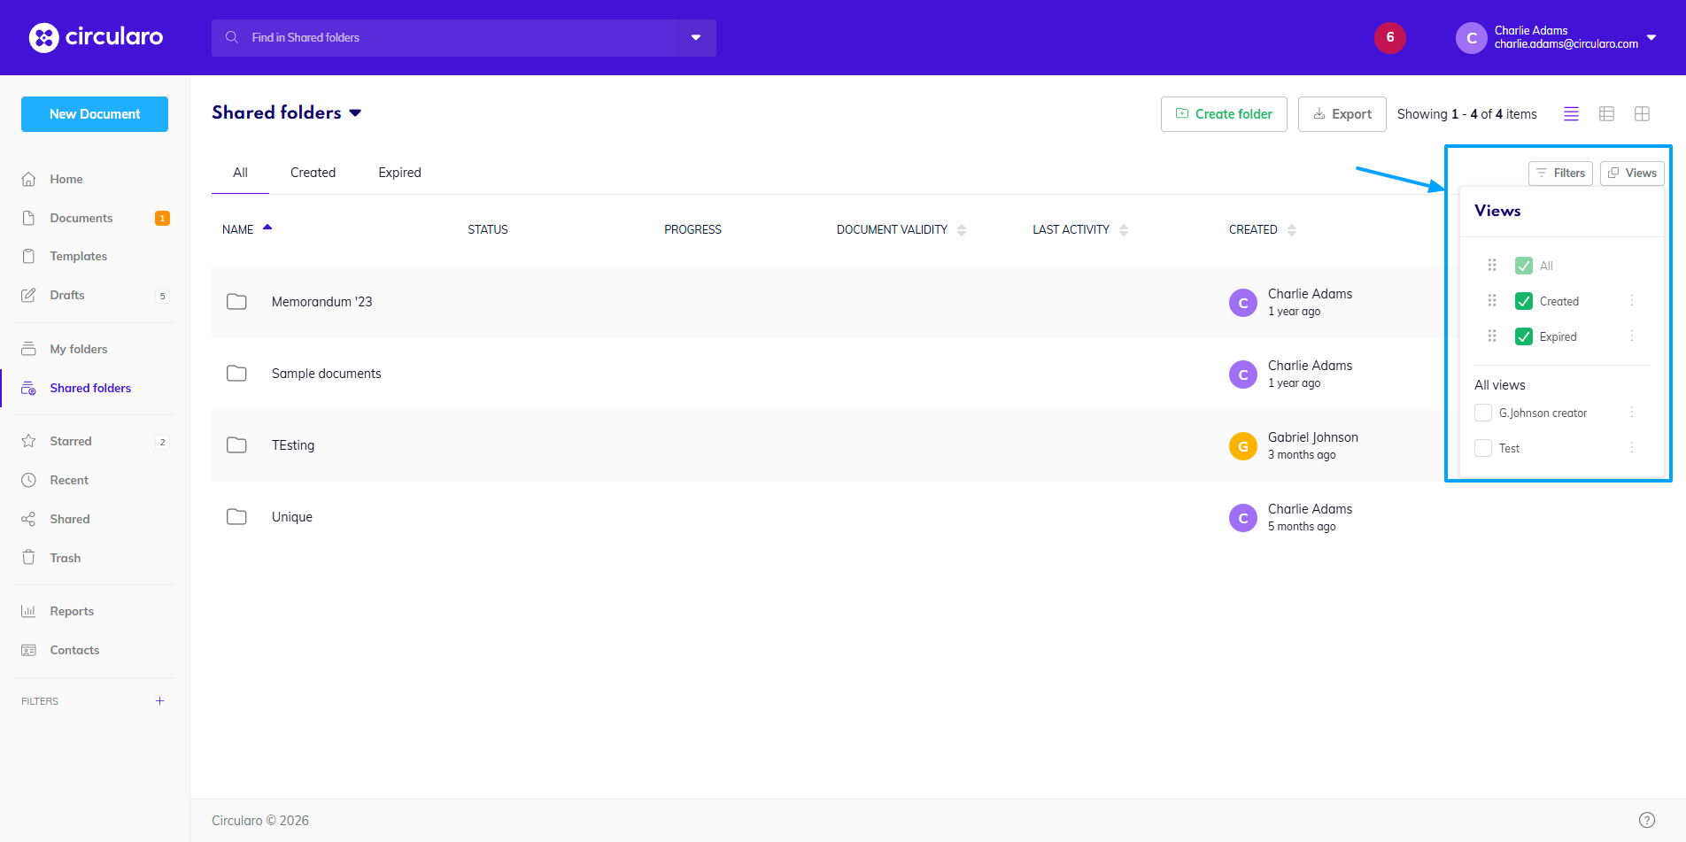Enable the G.Johnson creator view checkbox
Image resolution: width=1686 pixels, height=842 pixels.
(1483, 413)
